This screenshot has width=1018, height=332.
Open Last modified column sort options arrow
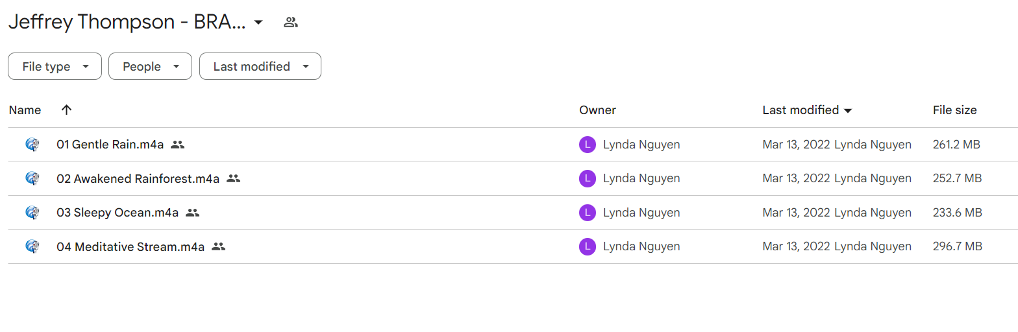click(848, 111)
